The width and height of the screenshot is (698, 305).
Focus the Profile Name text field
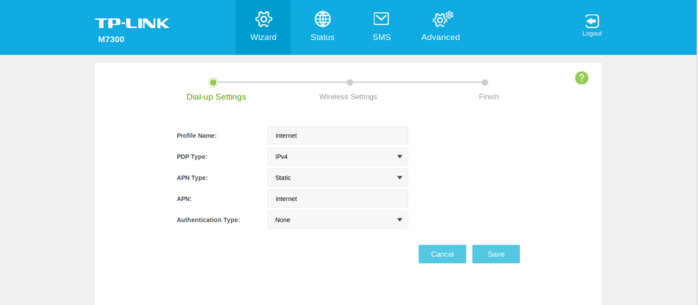[x=337, y=135]
